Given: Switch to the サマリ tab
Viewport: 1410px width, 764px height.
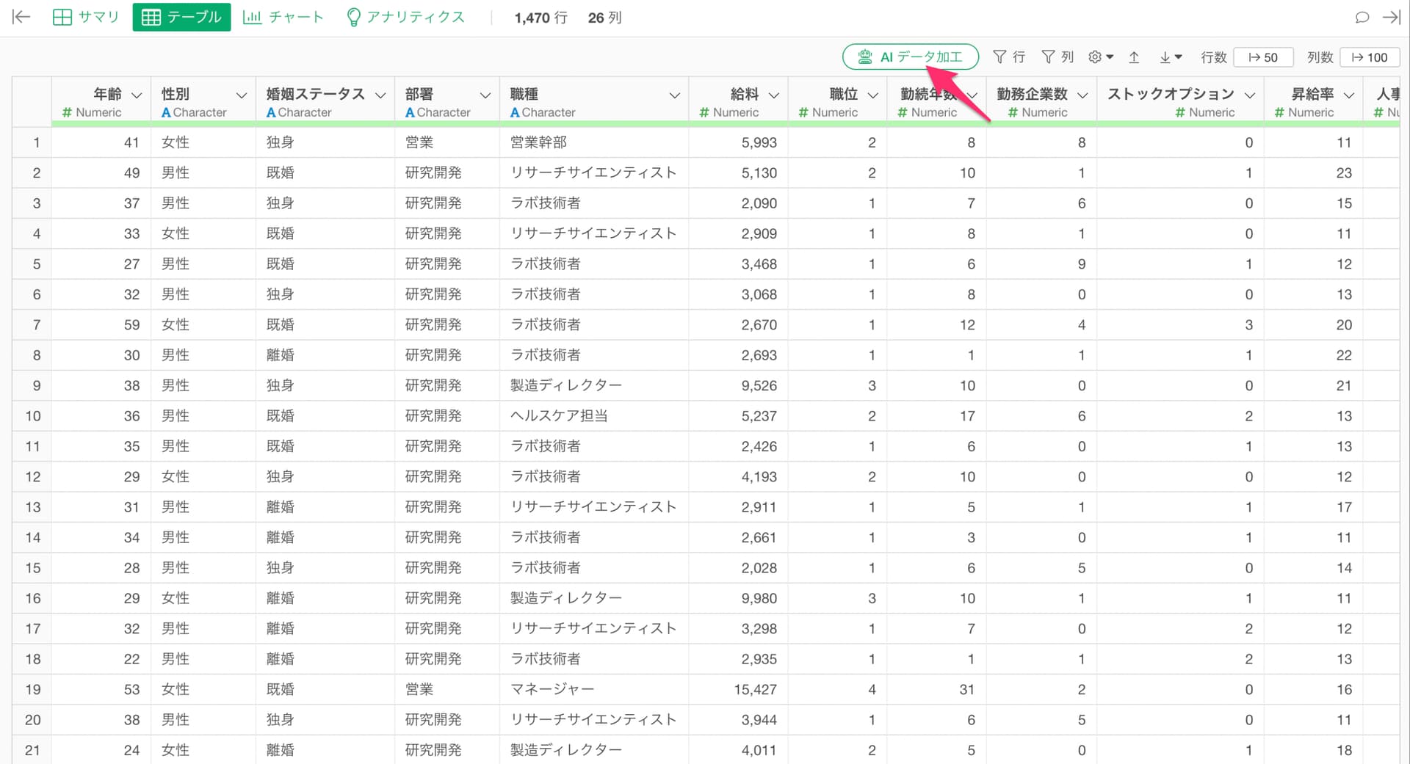Looking at the screenshot, I should coord(86,18).
